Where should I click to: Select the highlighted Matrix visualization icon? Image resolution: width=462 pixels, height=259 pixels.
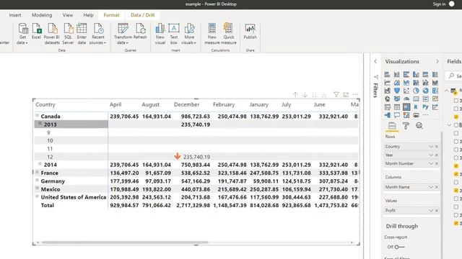406,107
